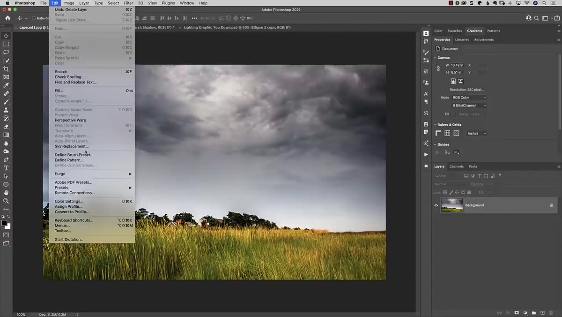The image size is (562, 317).
Task: Open the Adjustments tab
Action: (484, 39)
